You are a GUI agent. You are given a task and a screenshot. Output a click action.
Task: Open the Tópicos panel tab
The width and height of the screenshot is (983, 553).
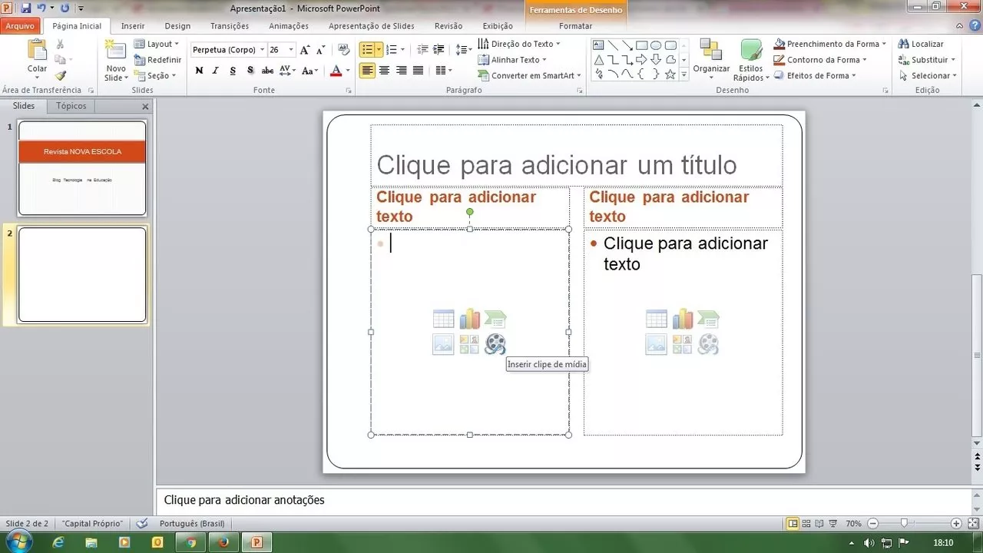coord(71,105)
